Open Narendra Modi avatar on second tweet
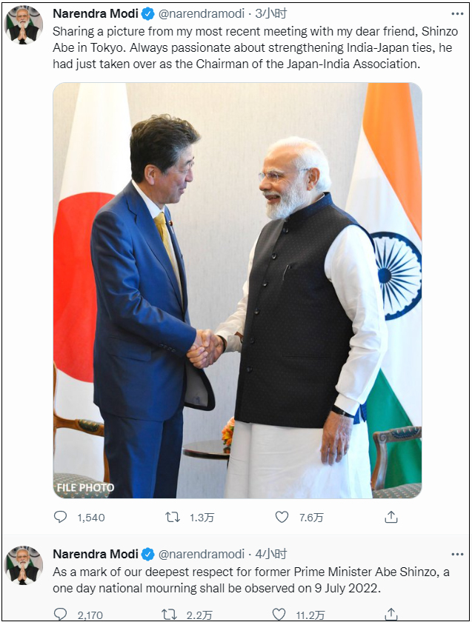472x622 pixels. point(24,565)
